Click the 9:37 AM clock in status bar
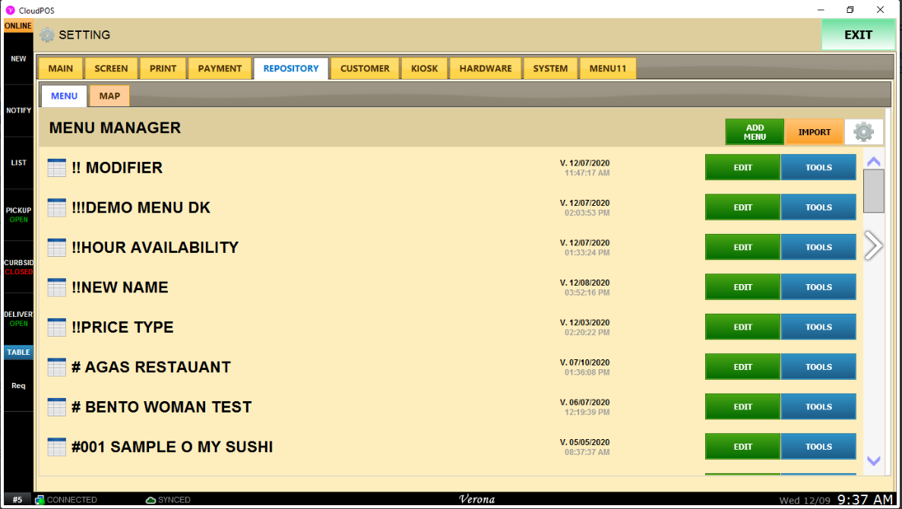Image resolution: width=902 pixels, height=509 pixels. click(x=866, y=499)
